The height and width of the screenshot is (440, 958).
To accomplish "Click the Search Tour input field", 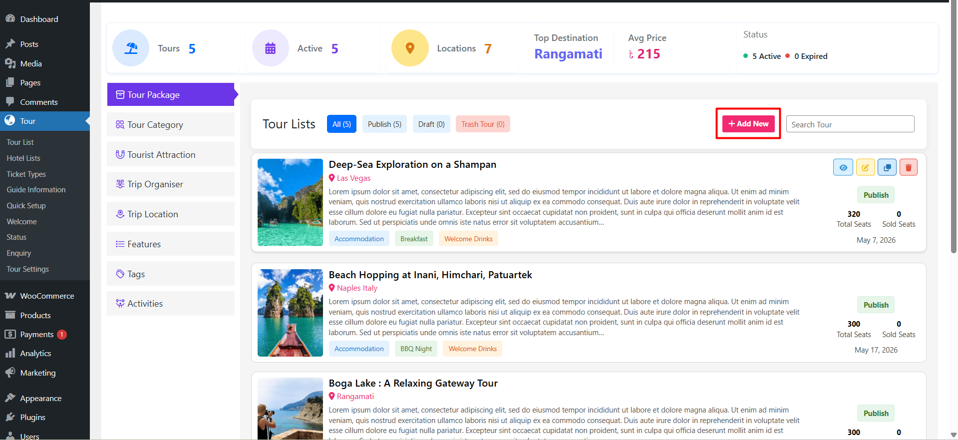I will 850,124.
